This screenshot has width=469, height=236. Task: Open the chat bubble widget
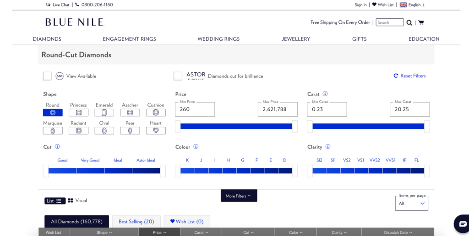pyautogui.click(x=463, y=224)
